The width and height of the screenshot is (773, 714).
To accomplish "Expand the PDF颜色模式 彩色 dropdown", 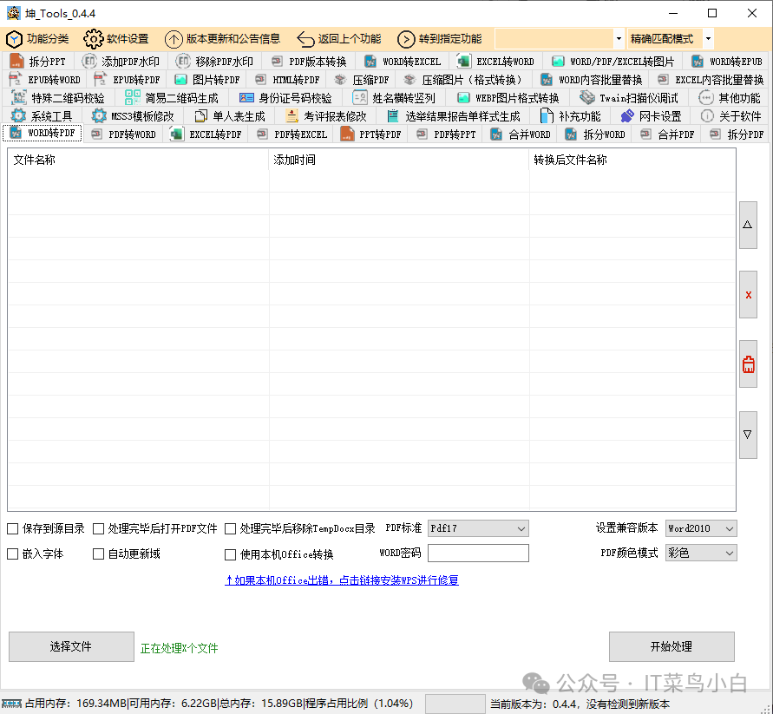I will [x=701, y=553].
